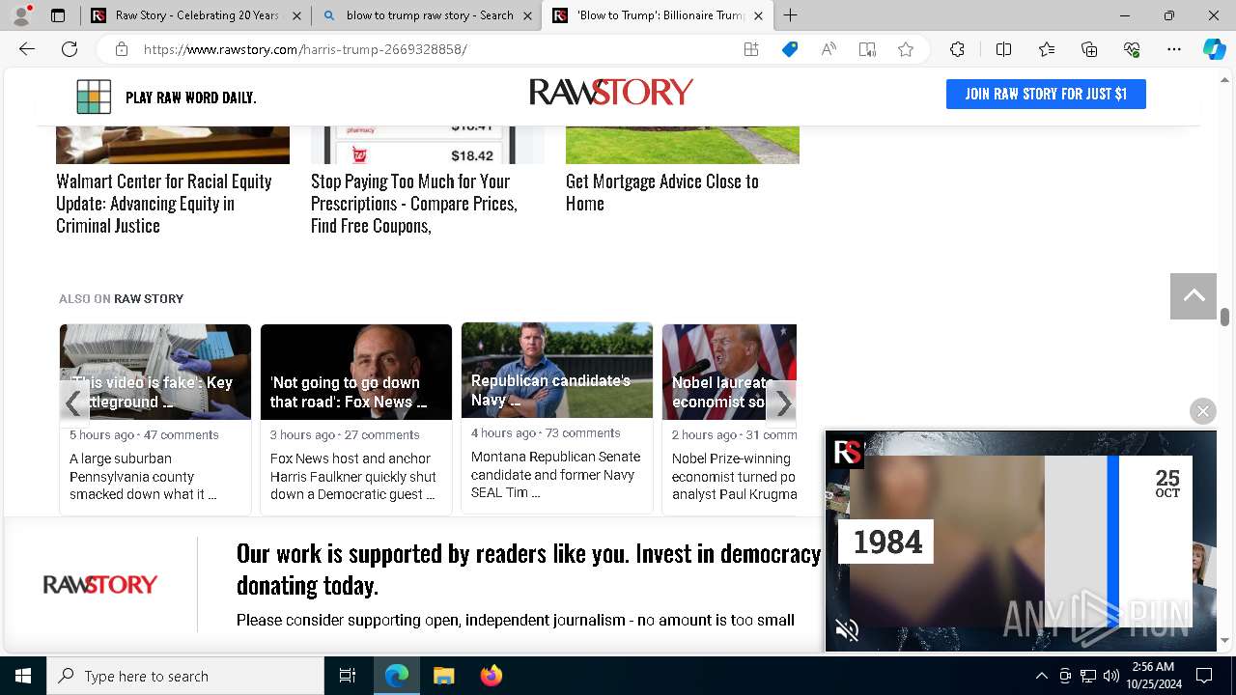Open the Split screen icon
The height and width of the screenshot is (695, 1236).
coord(1003,49)
